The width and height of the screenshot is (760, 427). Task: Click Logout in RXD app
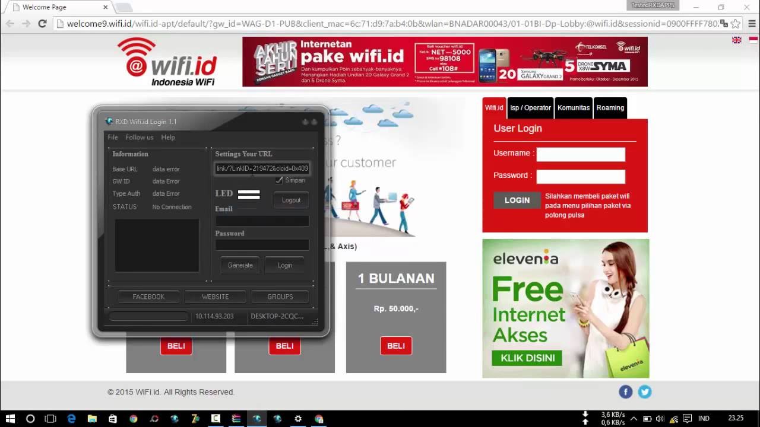[x=291, y=200]
